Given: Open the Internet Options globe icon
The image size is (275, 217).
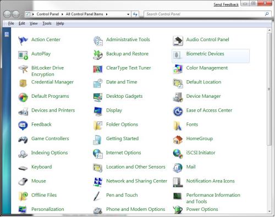Looking at the screenshot, I should (x=98, y=154).
